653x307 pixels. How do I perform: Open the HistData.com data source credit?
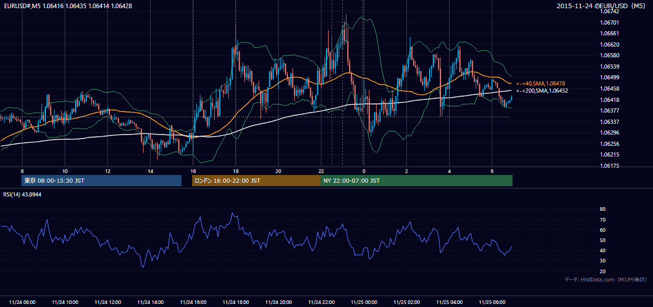click(x=605, y=280)
